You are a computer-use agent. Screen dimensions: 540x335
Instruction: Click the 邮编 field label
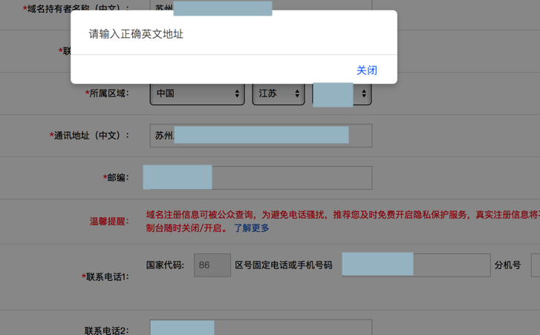coord(116,177)
